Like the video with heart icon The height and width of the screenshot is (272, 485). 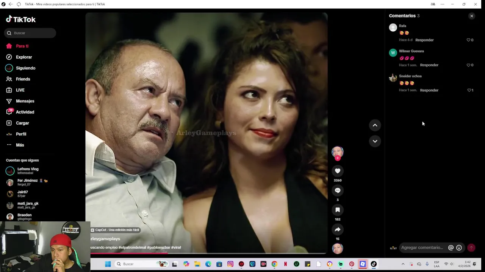click(338, 171)
